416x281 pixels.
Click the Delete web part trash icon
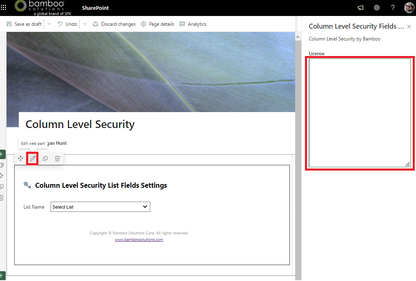(57, 158)
